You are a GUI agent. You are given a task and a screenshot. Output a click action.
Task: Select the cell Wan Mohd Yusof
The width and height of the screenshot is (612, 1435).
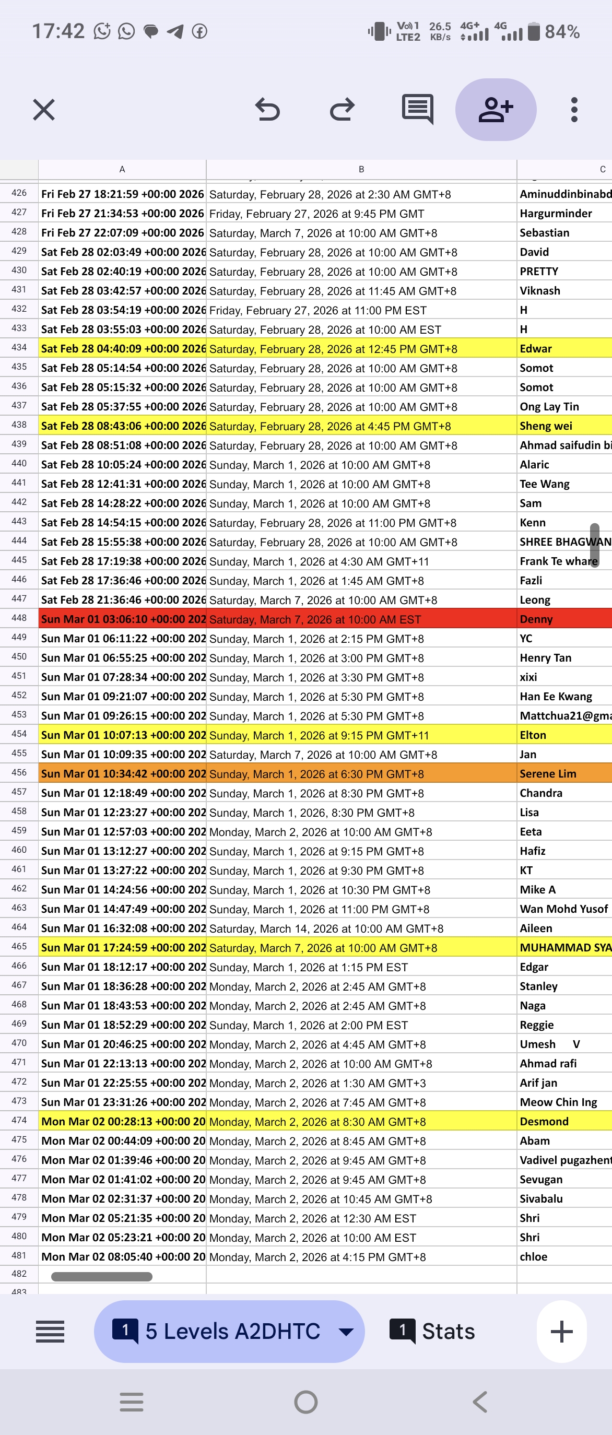(x=564, y=909)
